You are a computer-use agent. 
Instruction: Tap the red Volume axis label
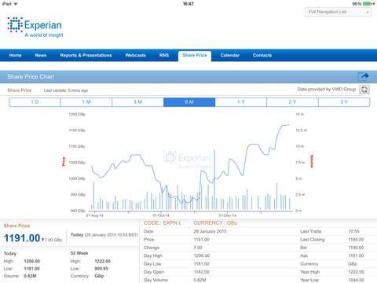pyautogui.click(x=312, y=161)
